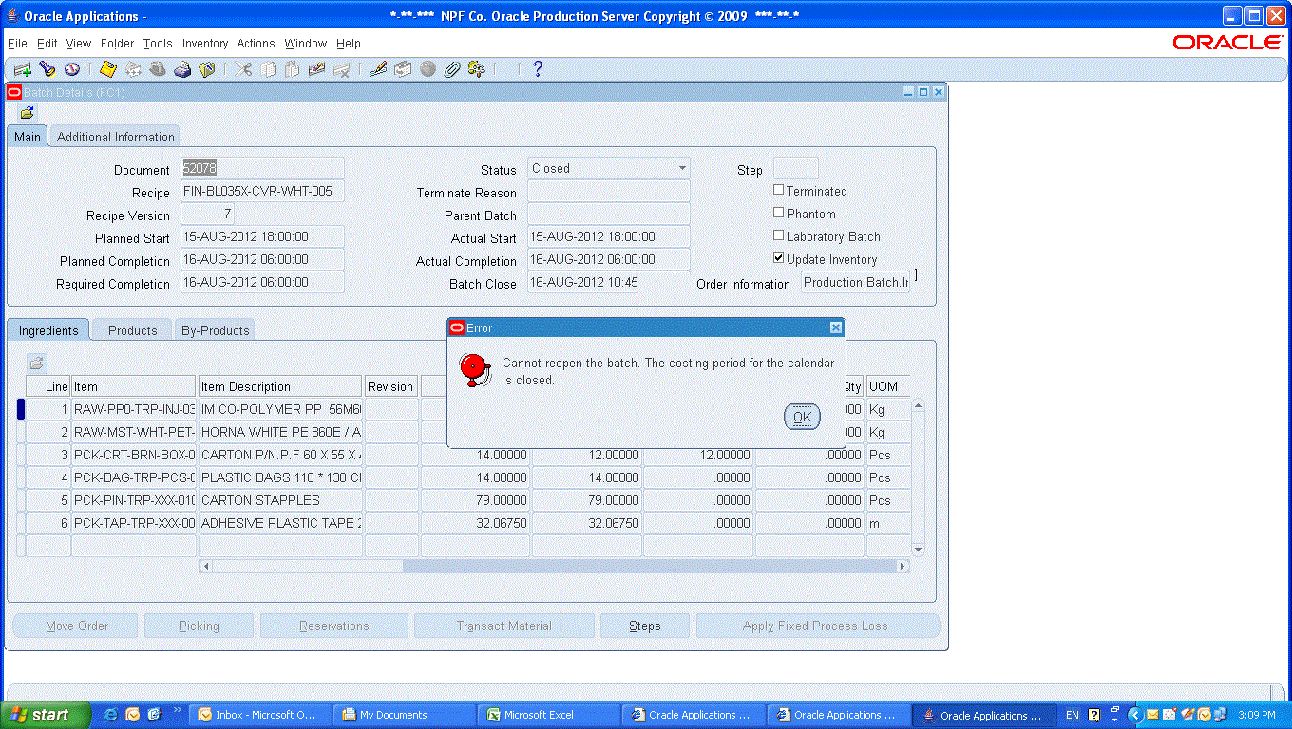Open the Window menu
The width and height of the screenshot is (1292, 729).
click(x=306, y=44)
